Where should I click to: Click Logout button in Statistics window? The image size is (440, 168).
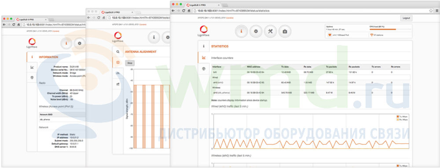coord(406,18)
